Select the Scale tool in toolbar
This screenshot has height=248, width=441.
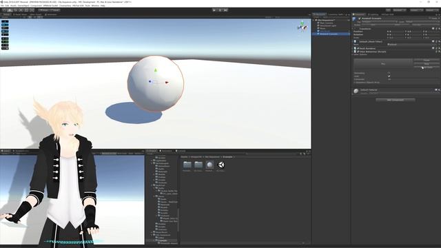(x=21, y=10)
